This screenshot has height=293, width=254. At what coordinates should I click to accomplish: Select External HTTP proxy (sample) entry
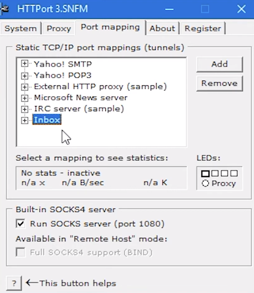click(100, 87)
